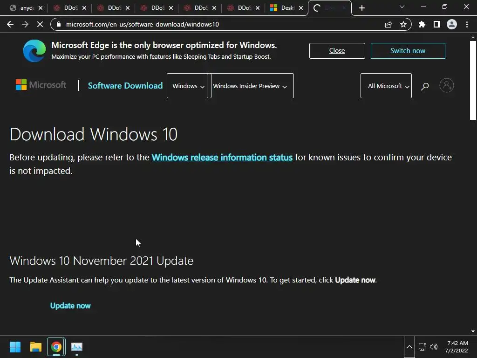Click the site lock icon
The width and height of the screenshot is (477, 358).
(59, 24)
